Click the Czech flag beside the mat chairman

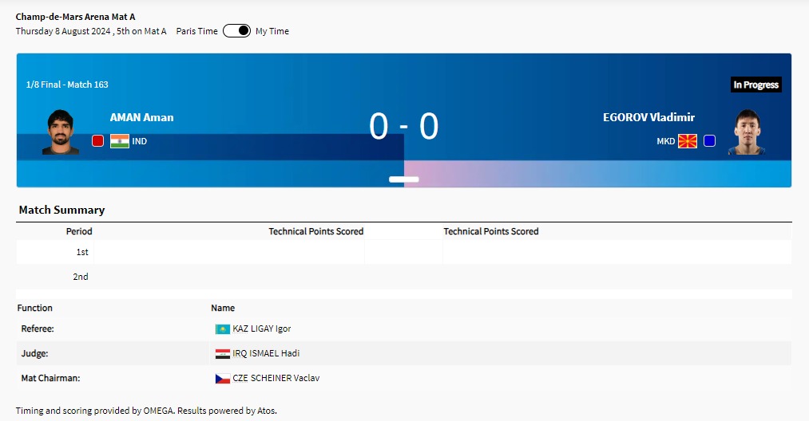click(x=222, y=378)
